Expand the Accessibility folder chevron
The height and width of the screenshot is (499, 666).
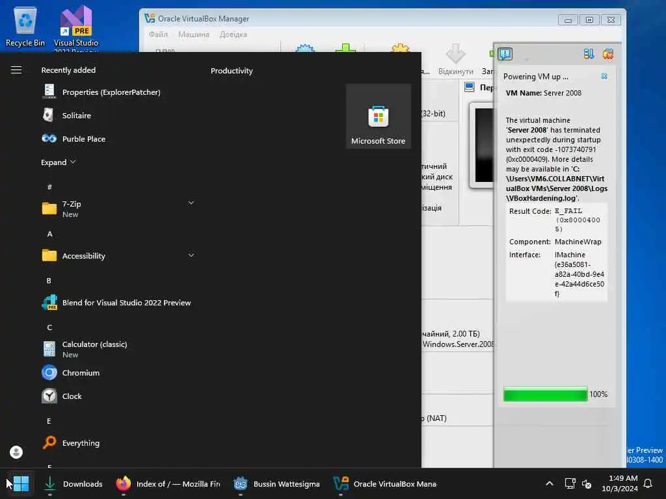(x=191, y=255)
